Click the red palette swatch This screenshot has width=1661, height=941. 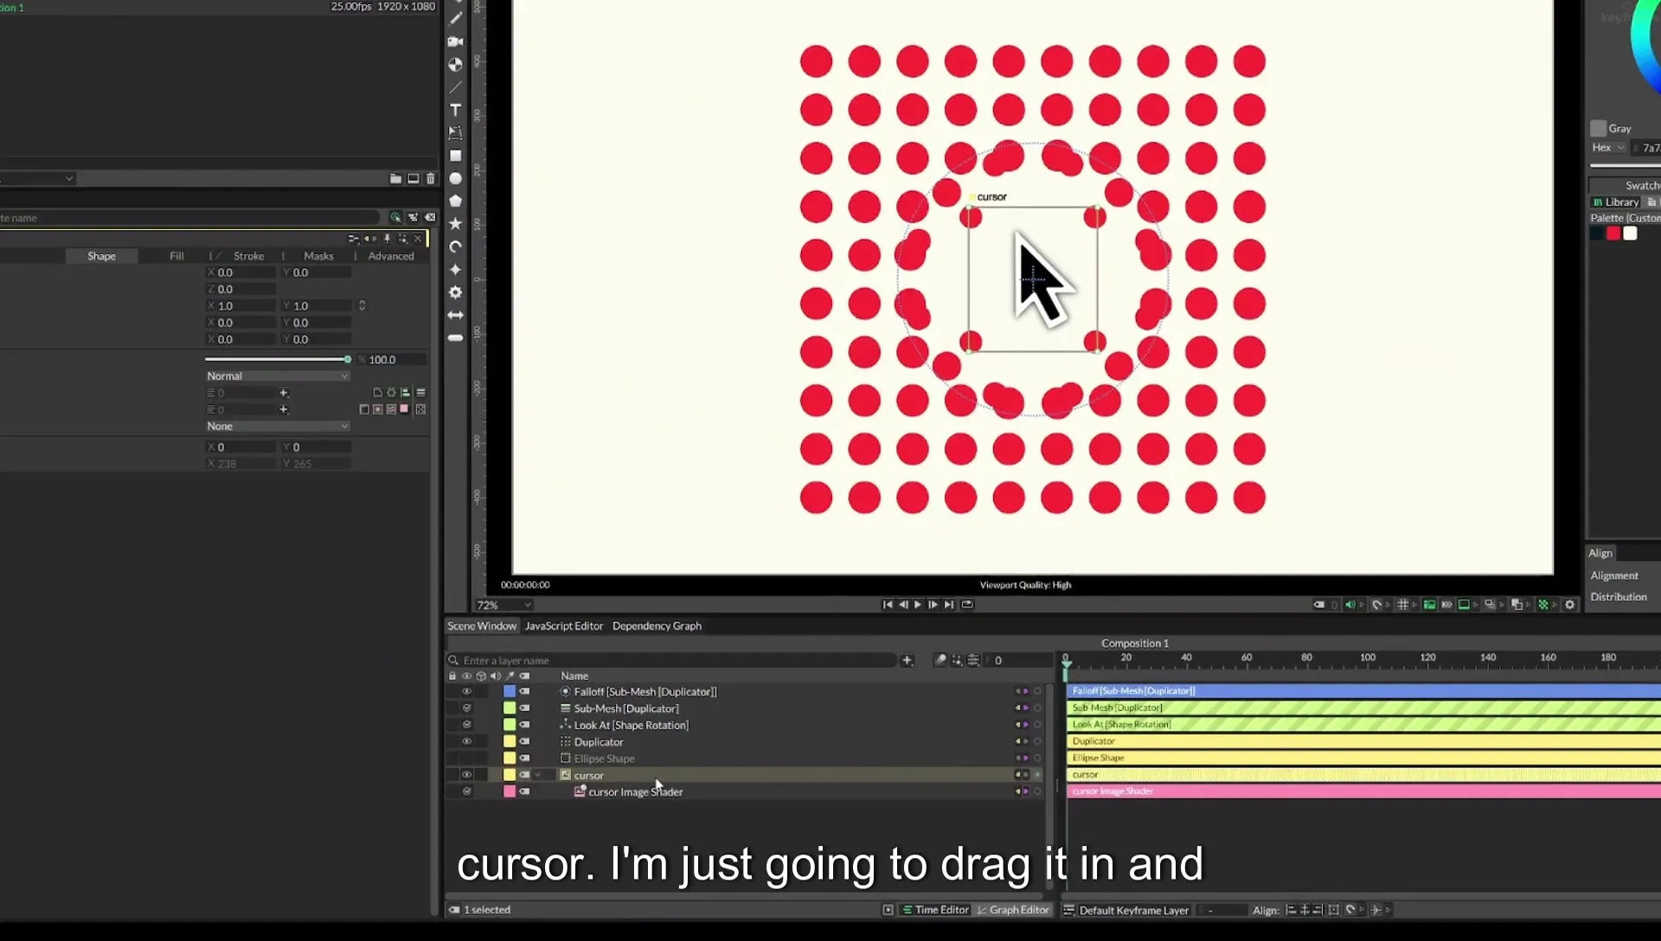[1613, 234]
